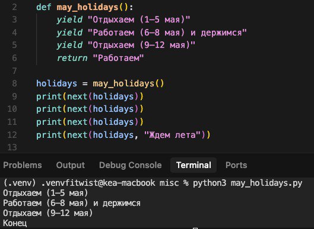
Task: Click the "Отдыхаем (9–12 мая)" terminal output line
Action: [x=47, y=213]
